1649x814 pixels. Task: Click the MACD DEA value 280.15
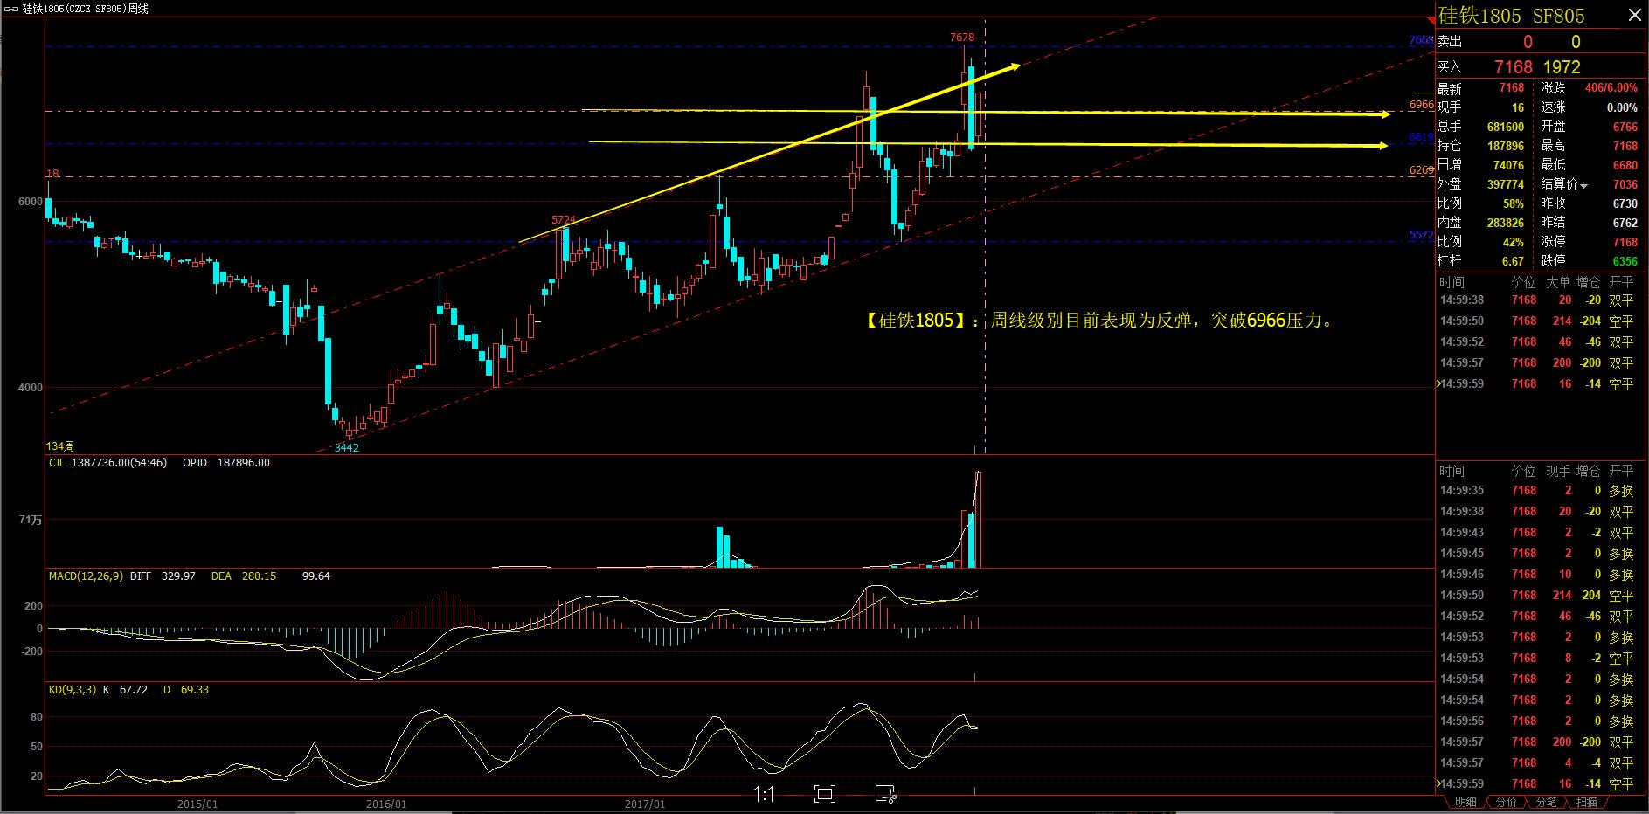258,576
